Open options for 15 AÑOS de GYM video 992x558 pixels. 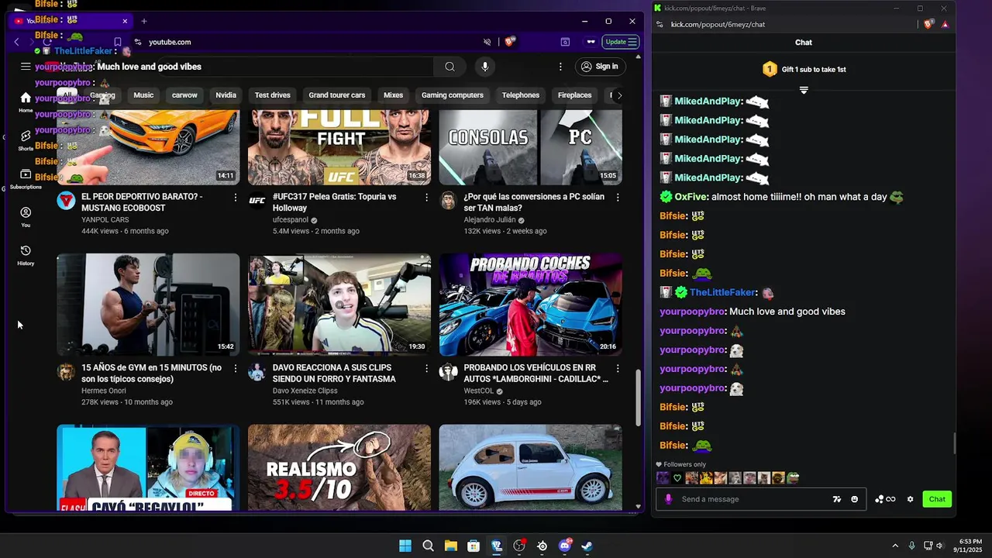point(236,368)
